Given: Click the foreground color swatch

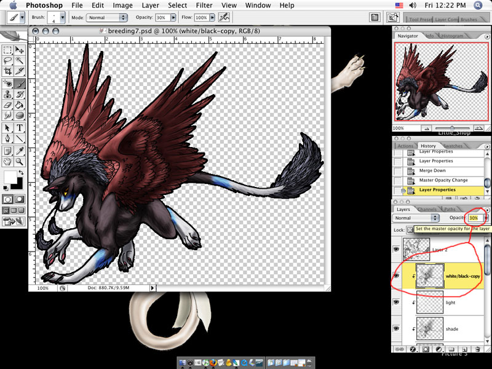Looking at the screenshot, I should point(10,177).
